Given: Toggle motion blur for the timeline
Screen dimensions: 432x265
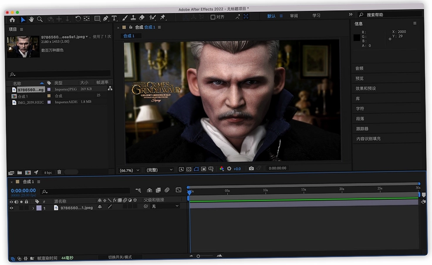Looking at the screenshot, I should 167,190.
